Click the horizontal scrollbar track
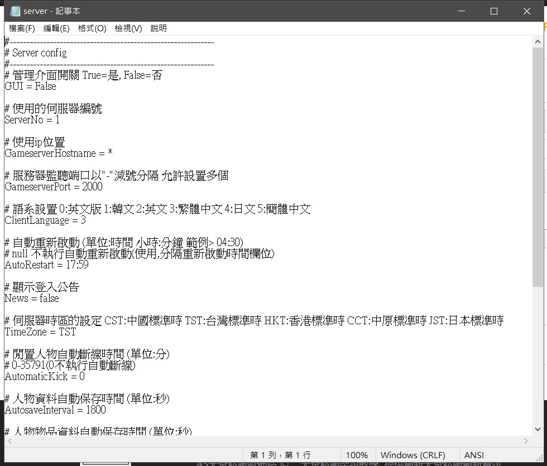 tap(268, 441)
